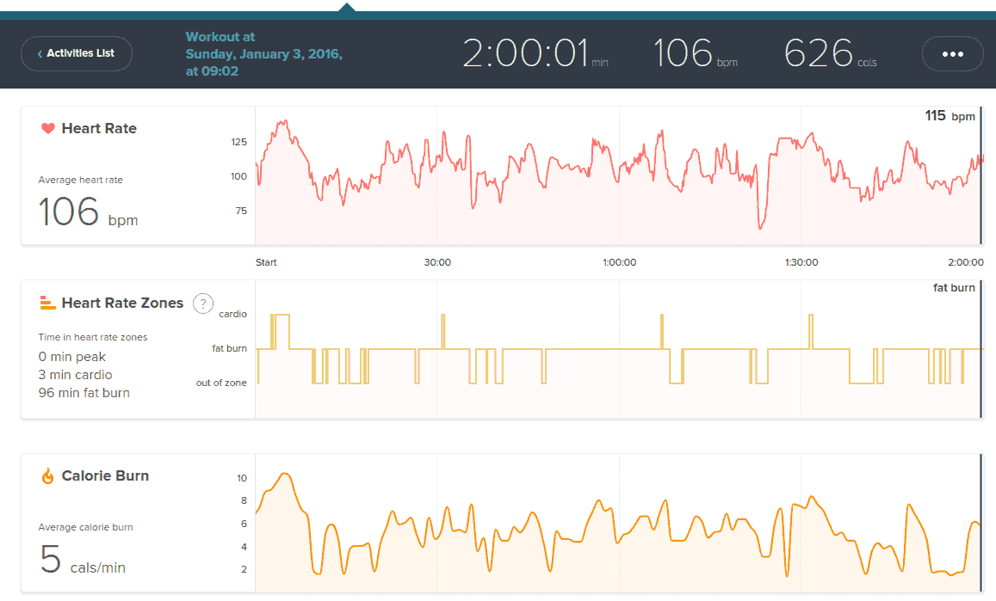
Task: Click the workout date title text
Action: [x=263, y=54]
